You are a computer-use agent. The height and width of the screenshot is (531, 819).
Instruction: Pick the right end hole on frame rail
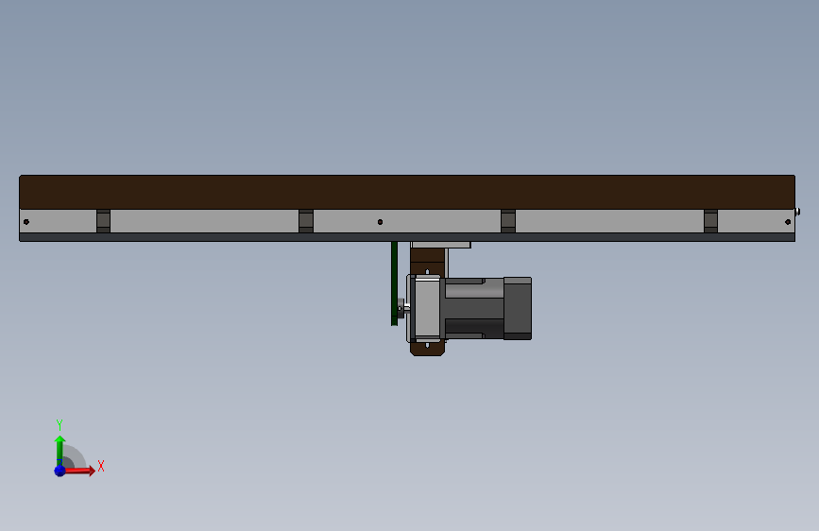point(788,222)
